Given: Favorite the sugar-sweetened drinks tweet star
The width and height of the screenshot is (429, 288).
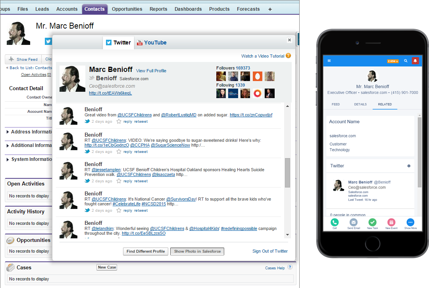Looking at the screenshot, I should point(119,151).
